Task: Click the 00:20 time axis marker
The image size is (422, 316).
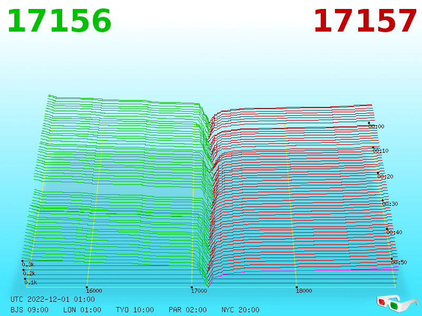Action: [x=386, y=176]
